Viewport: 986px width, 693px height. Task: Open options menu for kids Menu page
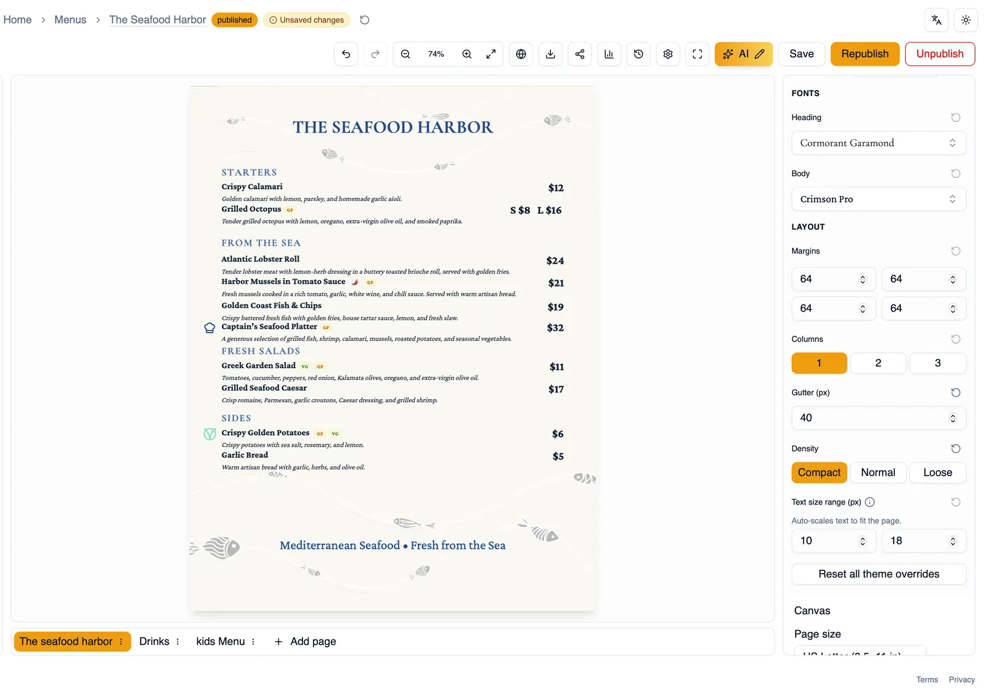coord(253,642)
